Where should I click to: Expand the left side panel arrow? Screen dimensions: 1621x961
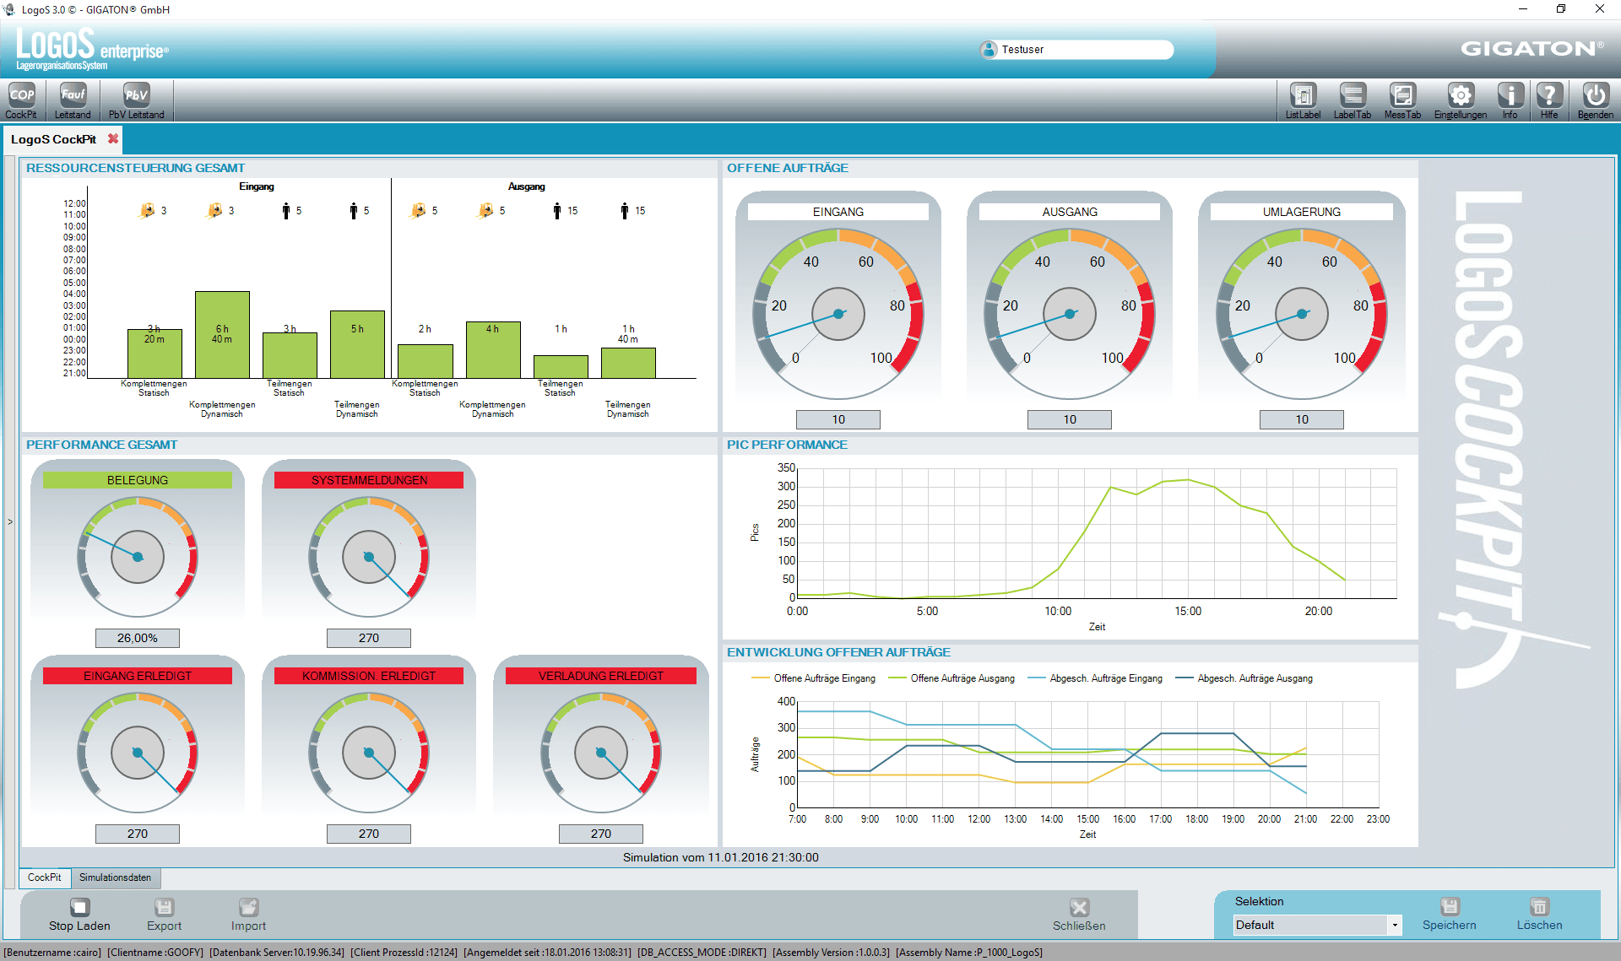click(10, 522)
